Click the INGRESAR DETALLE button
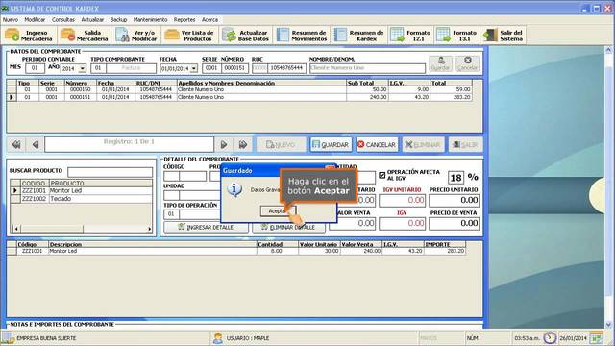This screenshot has height=346, width=615. coord(206,227)
